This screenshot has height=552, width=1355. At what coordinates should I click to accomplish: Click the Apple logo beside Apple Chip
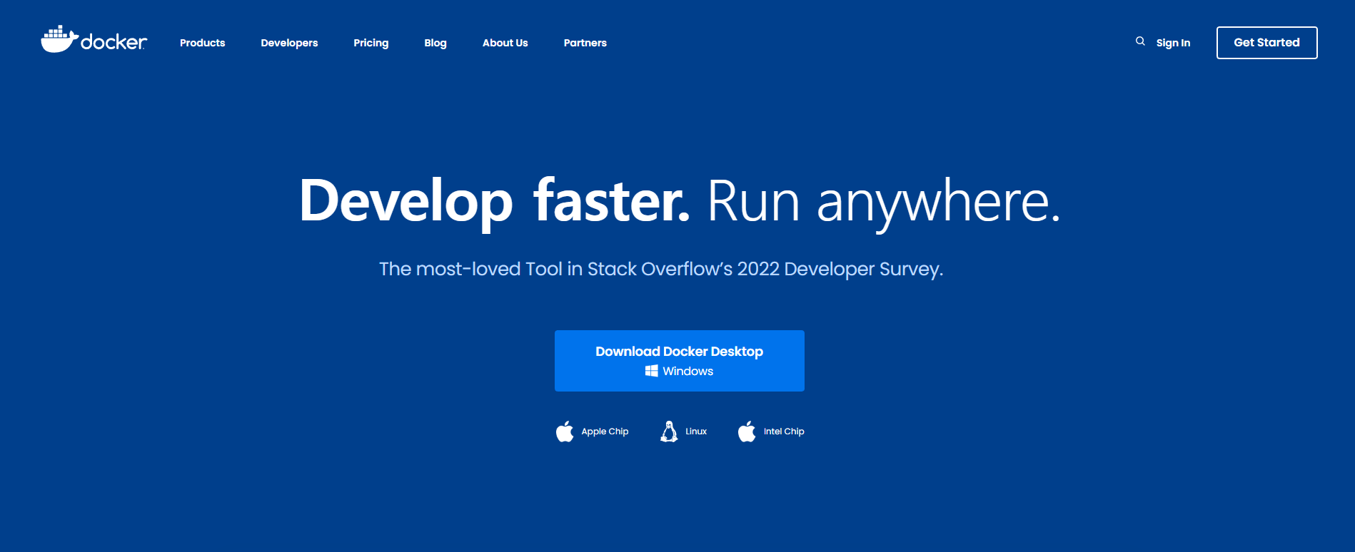point(565,431)
